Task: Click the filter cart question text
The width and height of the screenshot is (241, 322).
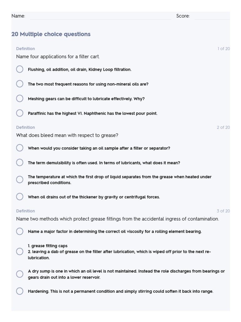Action: (x=58, y=57)
